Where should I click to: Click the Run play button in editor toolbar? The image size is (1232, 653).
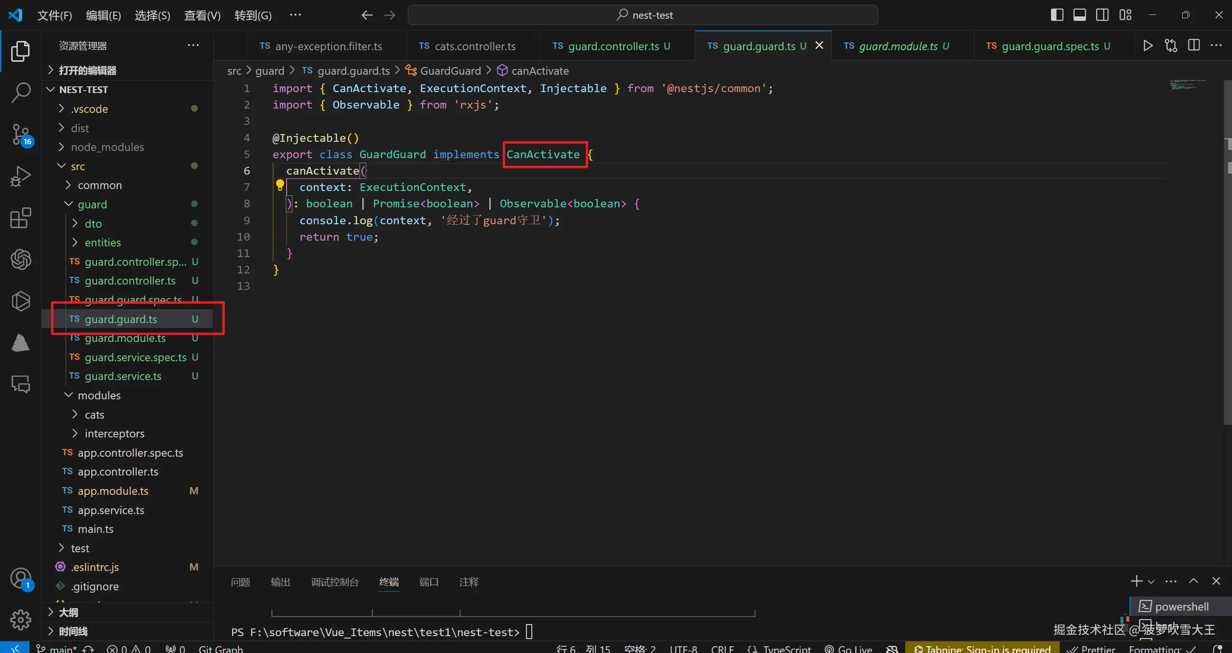click(1148, 46)
